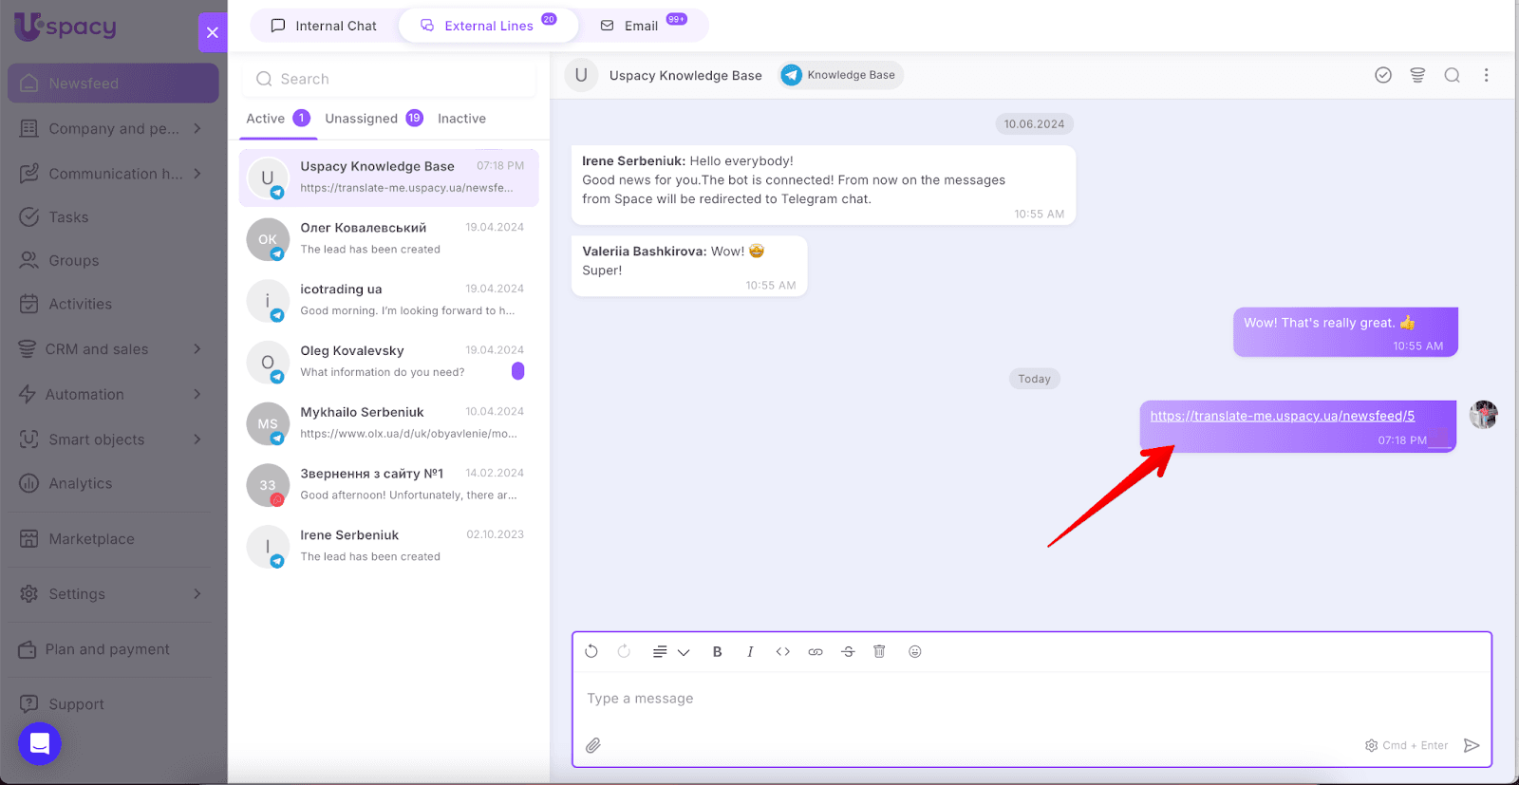Image resolution: width=1519 pixels, height=785 pixels.
Task: Select the Unassigned conversations tab
Action: (362, 119)
